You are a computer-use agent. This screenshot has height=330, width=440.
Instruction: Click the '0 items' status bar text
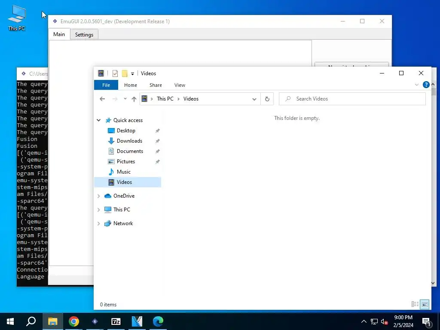108,305
